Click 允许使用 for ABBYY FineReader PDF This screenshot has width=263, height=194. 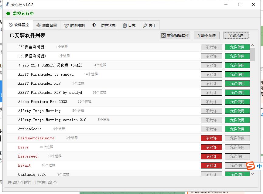[237, 83]
